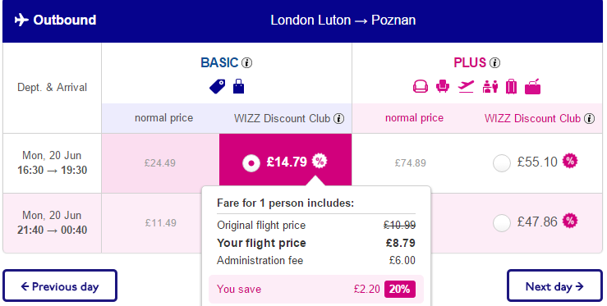Click the £24.49 normal price cell
Screen dimensions: 607x306
pyautogui.click(x=160, y=163)
